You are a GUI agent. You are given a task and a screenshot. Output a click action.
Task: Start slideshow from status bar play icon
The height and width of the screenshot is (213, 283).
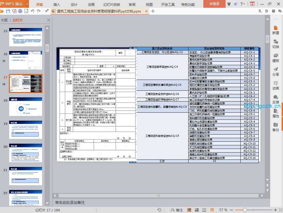(x=212, y=210)
